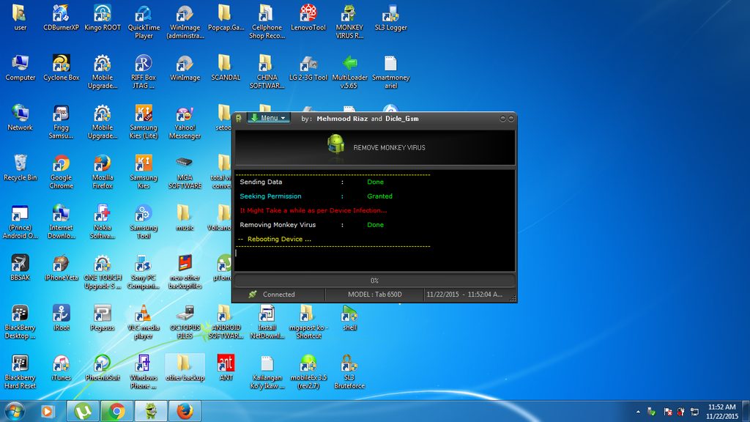Open Firefox from the taskbar
750x422 pixels.
point(185,411)
